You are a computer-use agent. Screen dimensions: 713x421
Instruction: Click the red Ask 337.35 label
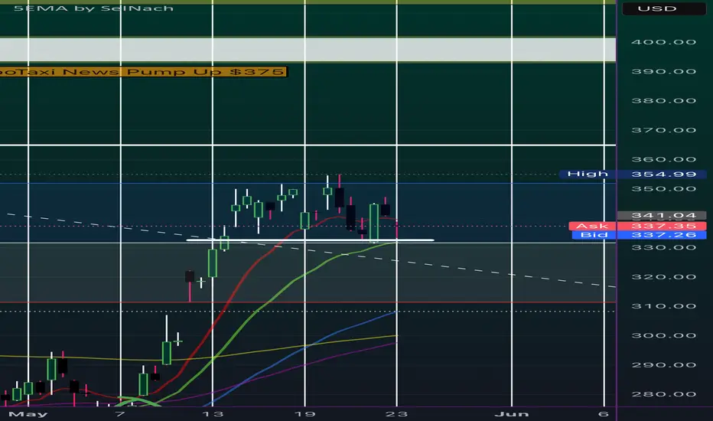637,226
